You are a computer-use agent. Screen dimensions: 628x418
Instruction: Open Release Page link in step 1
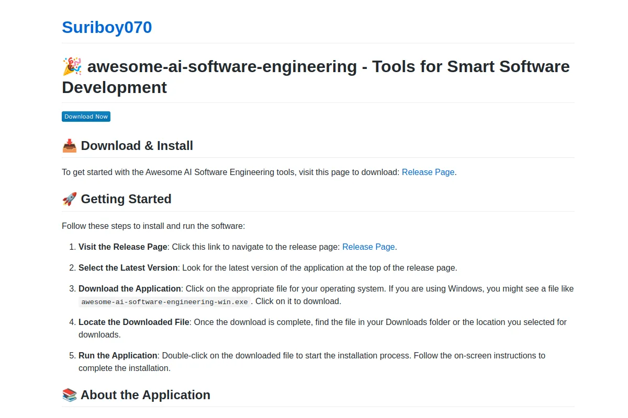368,247
